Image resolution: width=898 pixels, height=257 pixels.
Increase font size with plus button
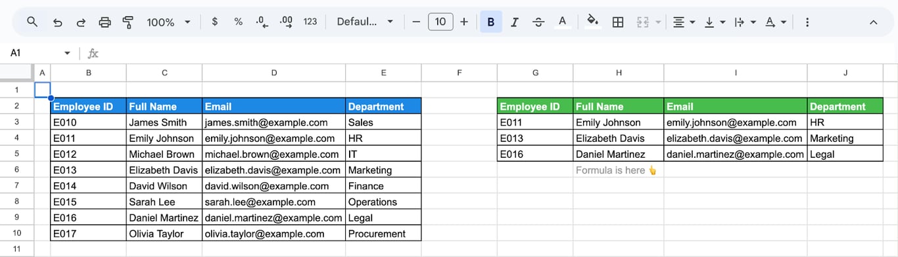pyautogui.click(x=464, y=22)
